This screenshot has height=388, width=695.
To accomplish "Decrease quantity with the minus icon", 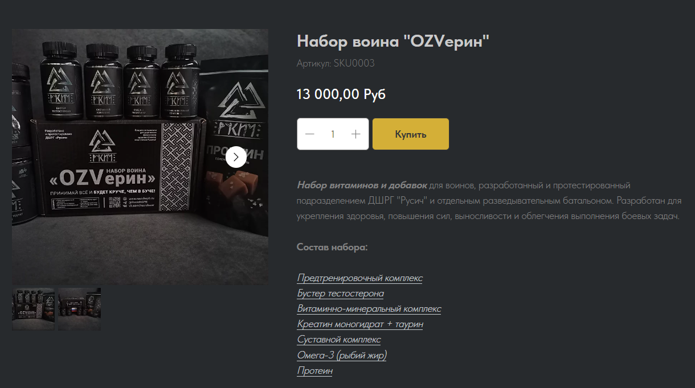I will 310,134.
